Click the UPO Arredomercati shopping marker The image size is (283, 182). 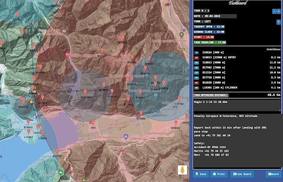tap(126, 137)
